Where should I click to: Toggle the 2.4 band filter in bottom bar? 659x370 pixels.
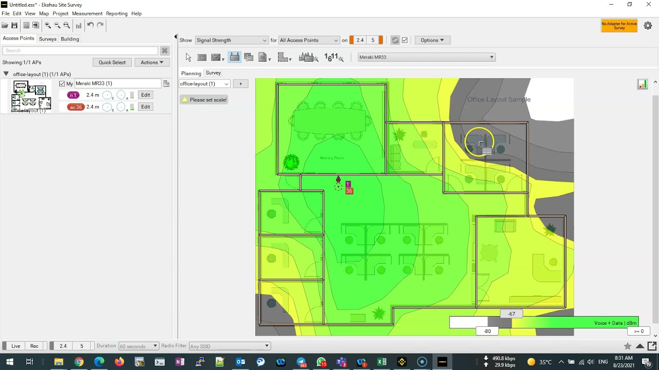(x=63, y=346)
